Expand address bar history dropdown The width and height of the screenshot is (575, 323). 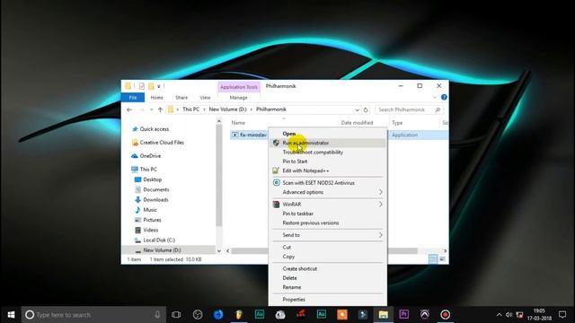tap(357, 109)
